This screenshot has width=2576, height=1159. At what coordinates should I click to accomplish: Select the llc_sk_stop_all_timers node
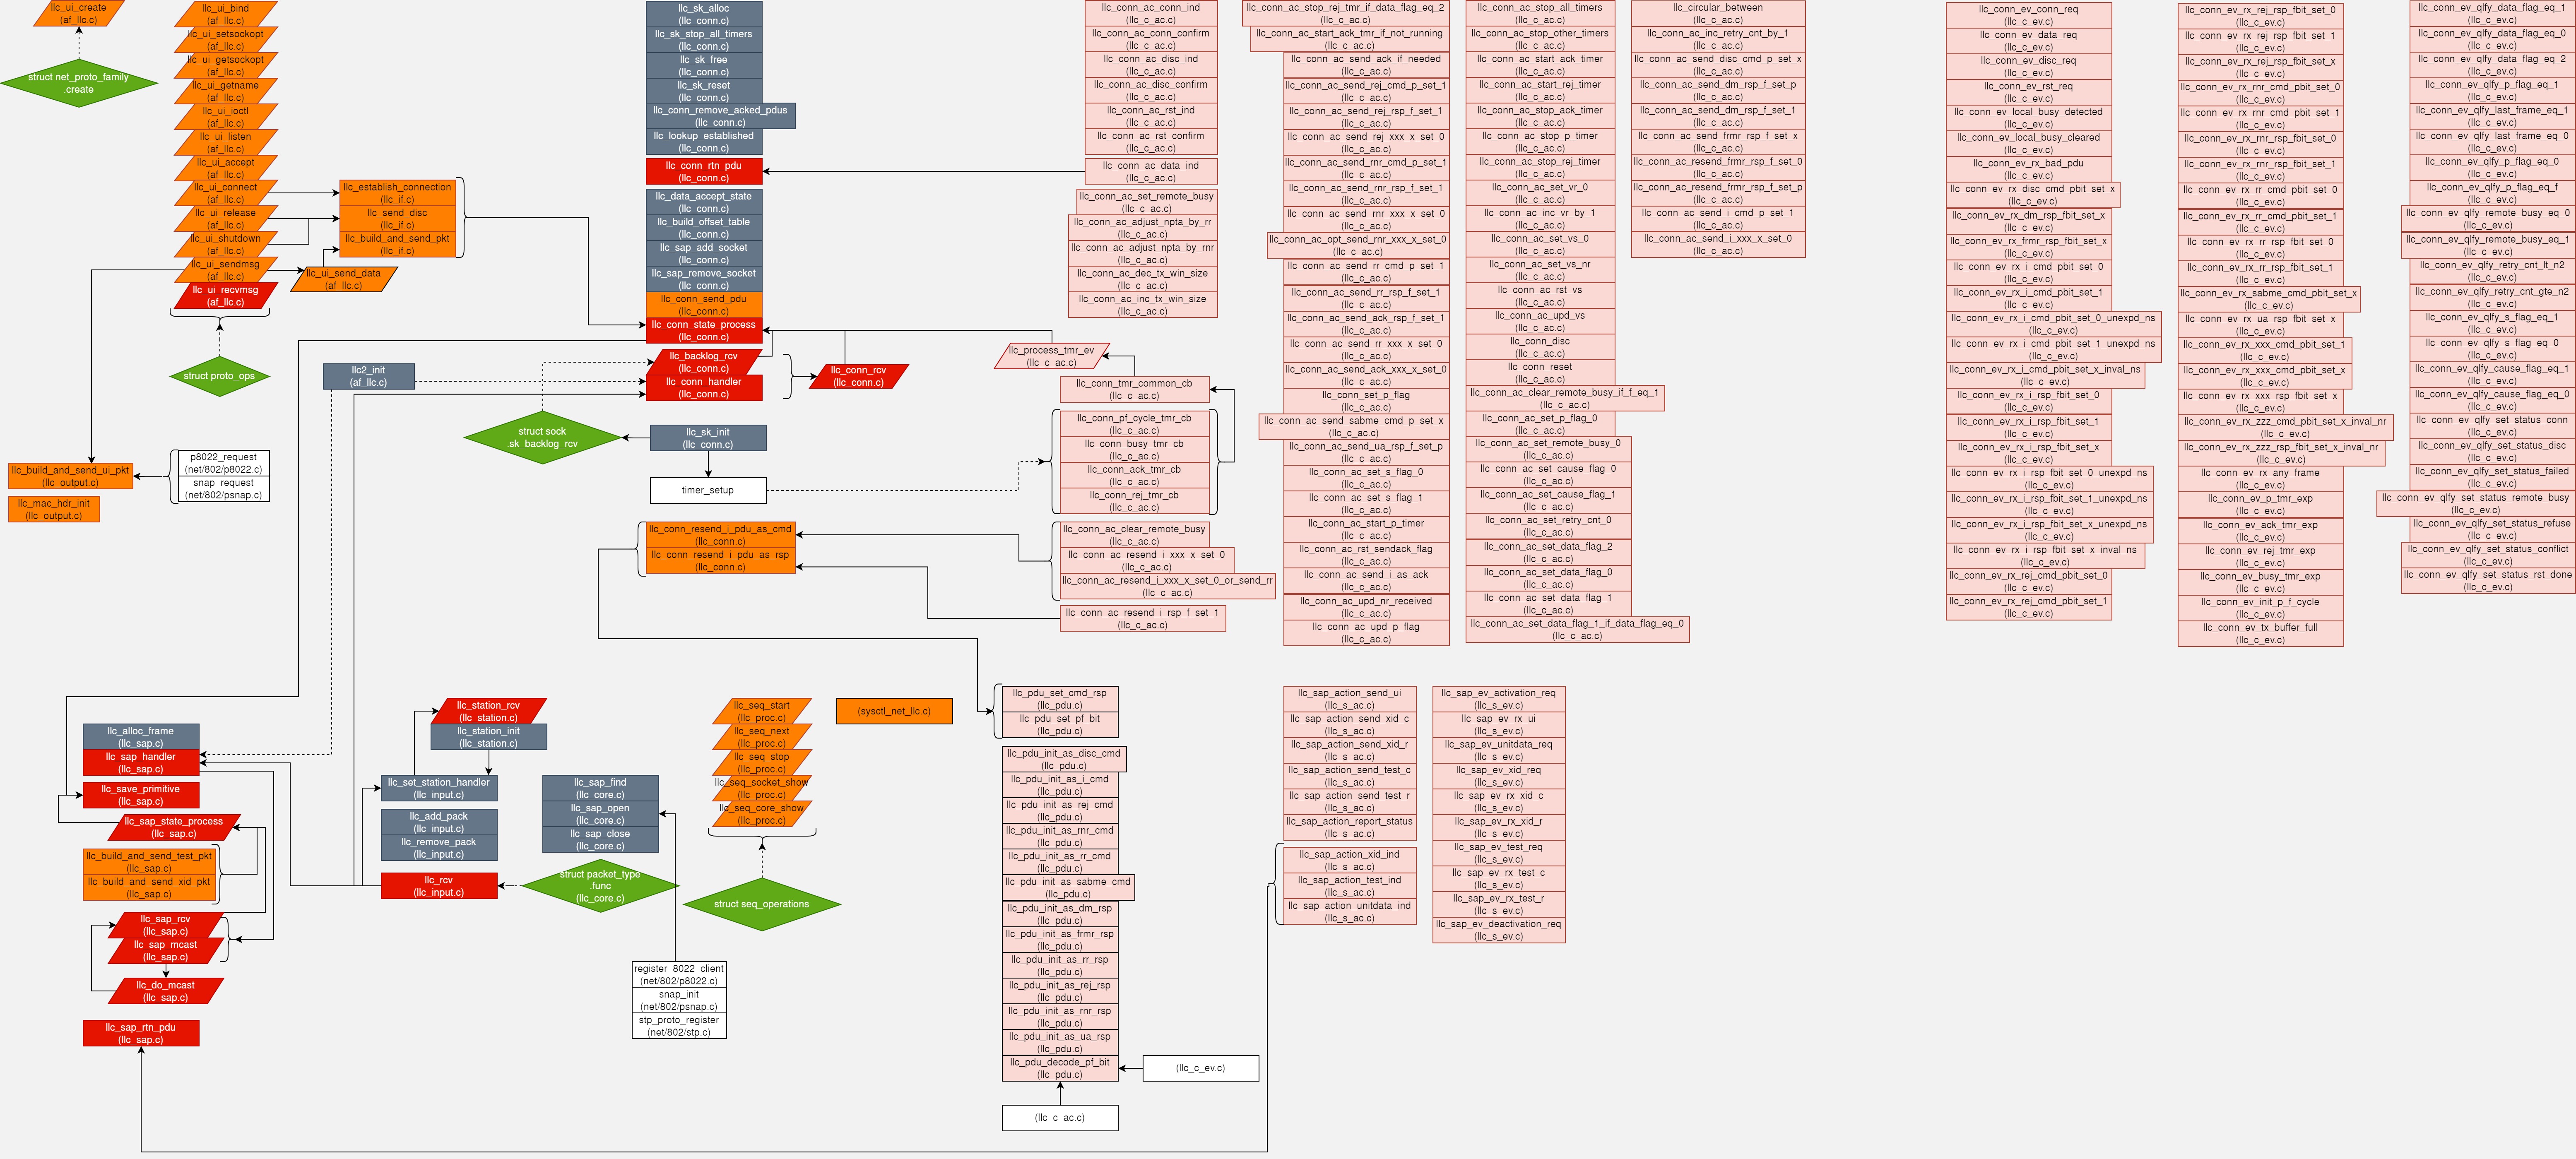click(704, 40)
